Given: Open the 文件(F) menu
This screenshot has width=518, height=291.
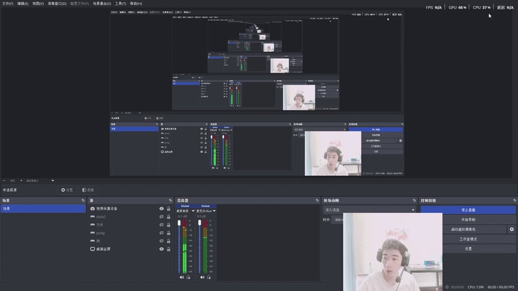Looking at the screenshot, I should [8, 4].
